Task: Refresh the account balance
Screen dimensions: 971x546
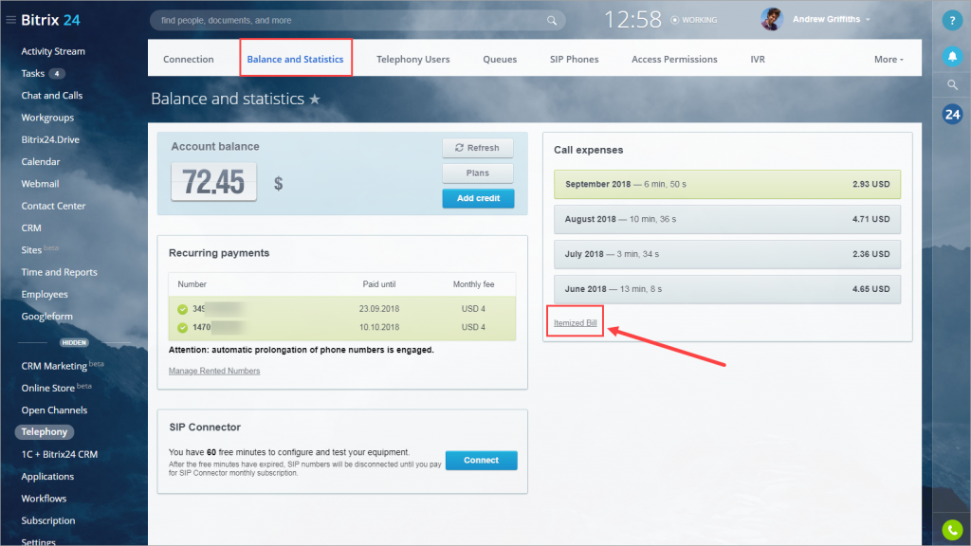Action: click(478, 148)
